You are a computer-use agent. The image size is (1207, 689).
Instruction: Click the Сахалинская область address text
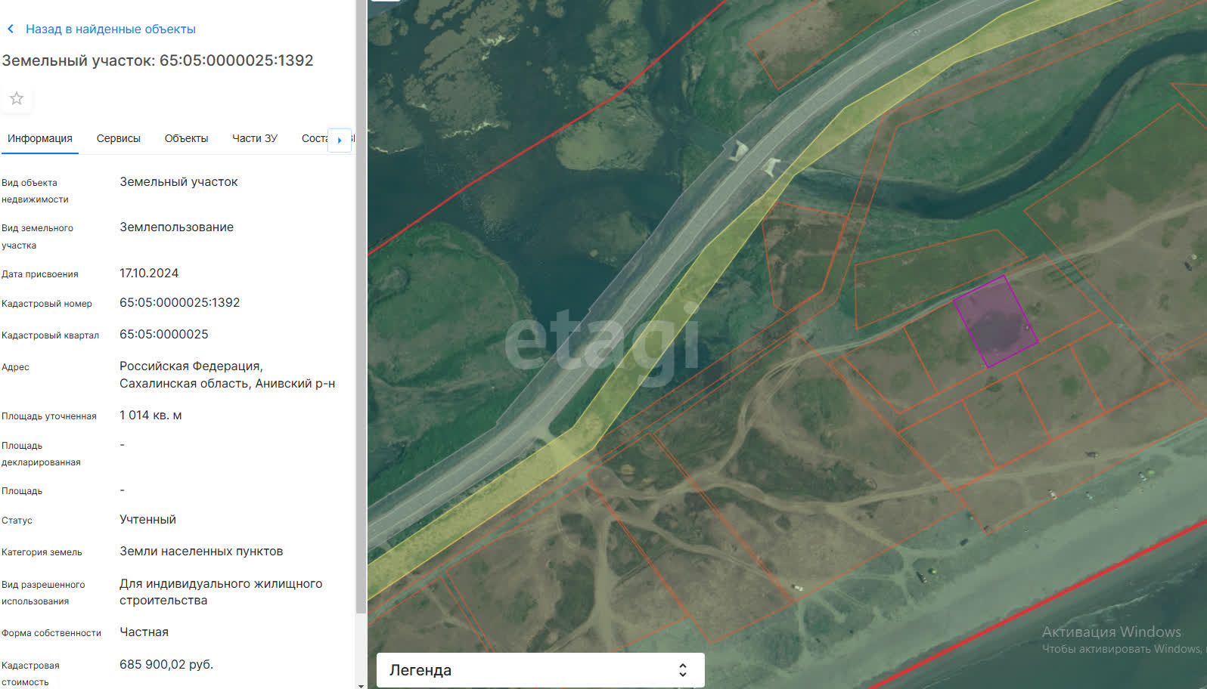[227, 384]
